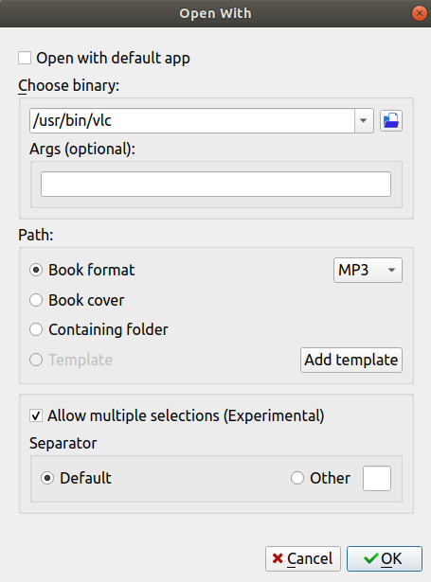The height and width of the screenshot is (582, 431).
Task: Focus the Args (optional) text field
Action: (216, 185)
